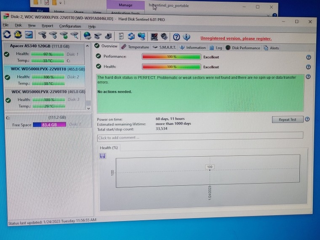Open the View menu
This screenshot has width=320, height=240.
click(x=32, y=26)
